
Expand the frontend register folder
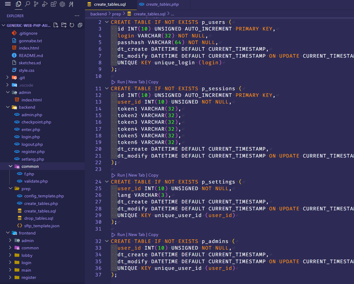[10, 277]
